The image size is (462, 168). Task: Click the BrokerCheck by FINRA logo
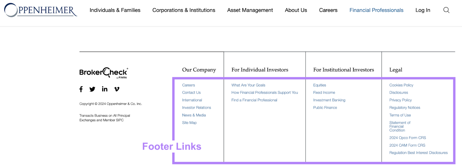(104, 73)
